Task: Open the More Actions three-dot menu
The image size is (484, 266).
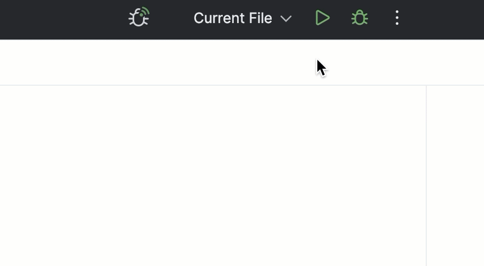Action: (x=397, y=18)
